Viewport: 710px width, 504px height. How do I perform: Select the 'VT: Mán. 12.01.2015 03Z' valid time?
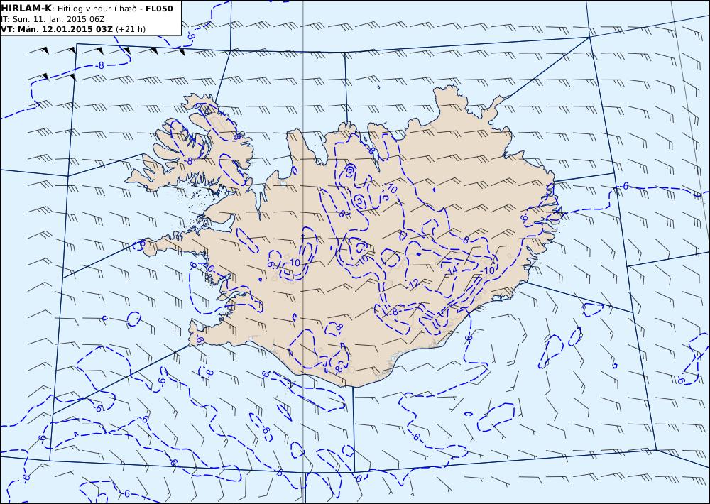(57, 29)
